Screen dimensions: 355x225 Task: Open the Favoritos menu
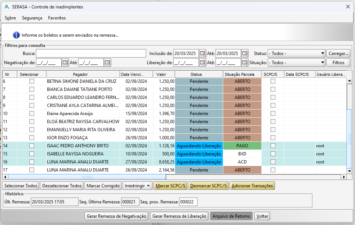[57, 18]
